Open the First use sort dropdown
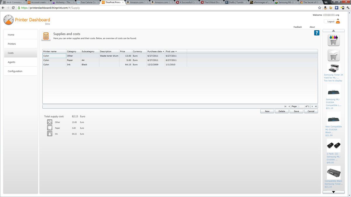Image resolution: width=351 pixels, height=197 pixels. (176, 51)
